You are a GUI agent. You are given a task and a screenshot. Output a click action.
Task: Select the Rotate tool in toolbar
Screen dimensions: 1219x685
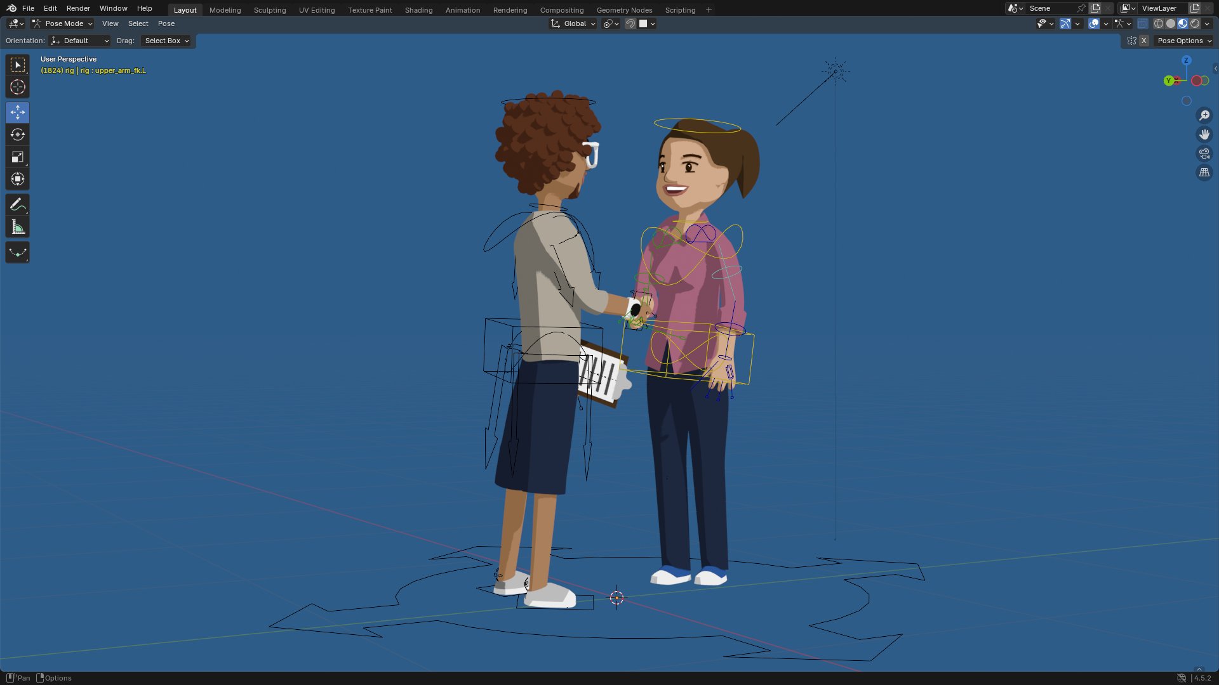coord(17,134)
